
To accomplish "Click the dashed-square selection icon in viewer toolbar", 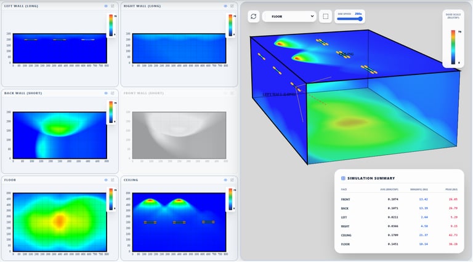I will click(325, 17).
